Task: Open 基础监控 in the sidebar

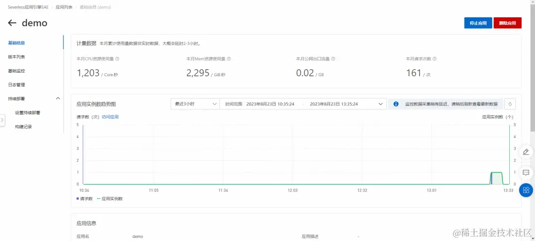Action: [16, 71]
